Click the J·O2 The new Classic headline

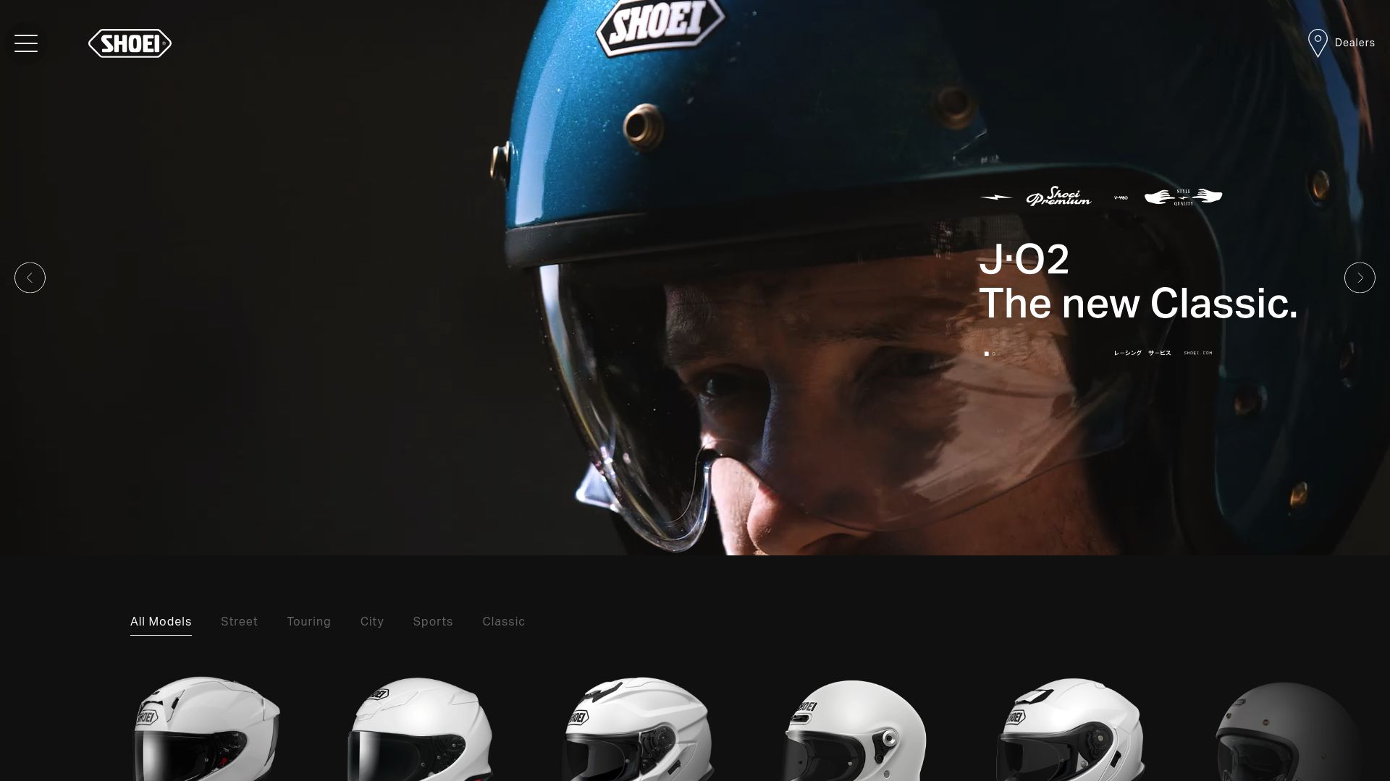(1138, 281)
